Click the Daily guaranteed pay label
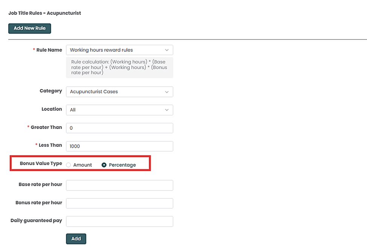 click(36, 221)
